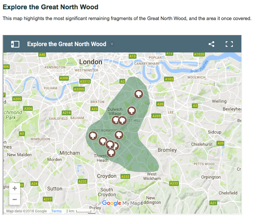Viewport: 254px width, 219px height.
Task: Zoom in with the plus button
Action: point(15,188)
